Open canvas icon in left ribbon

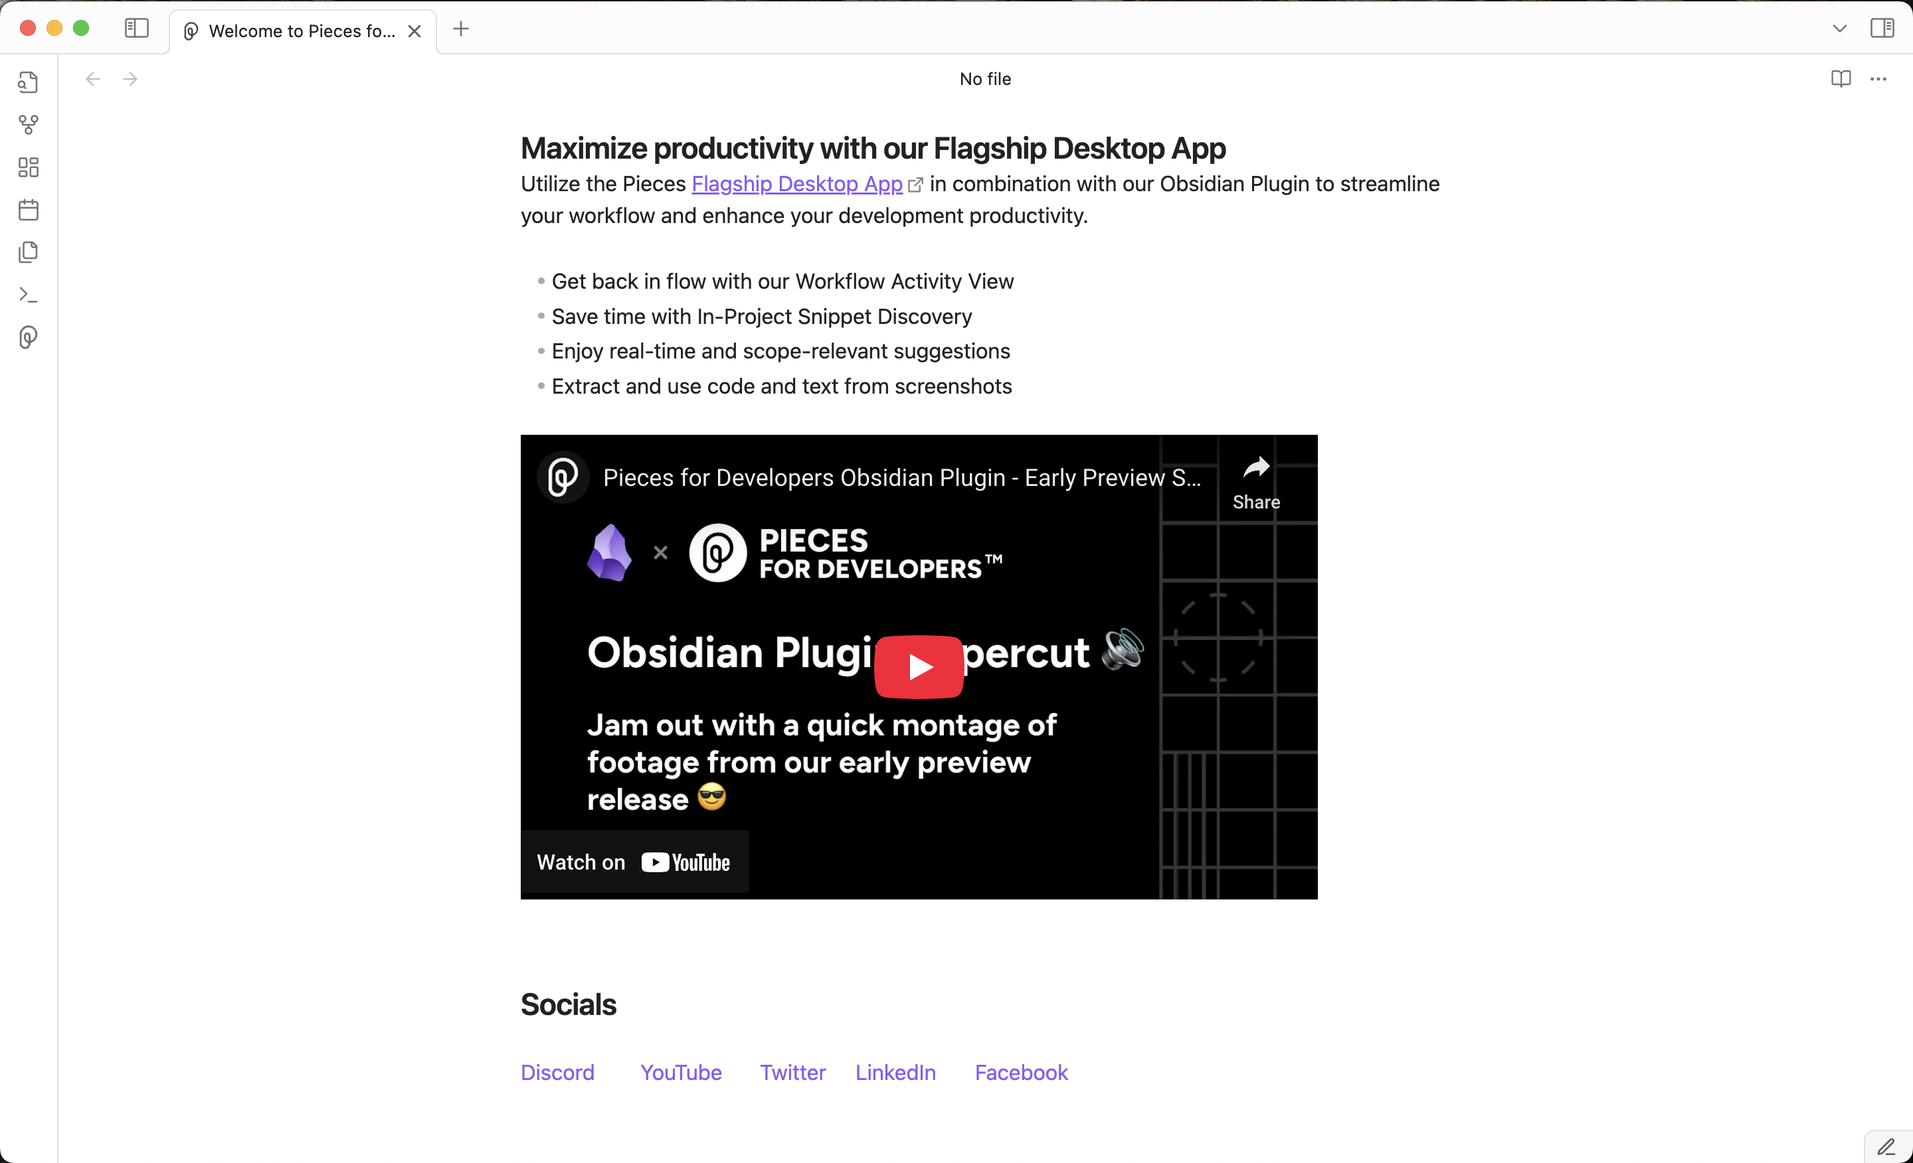click(x=29, y=167)
